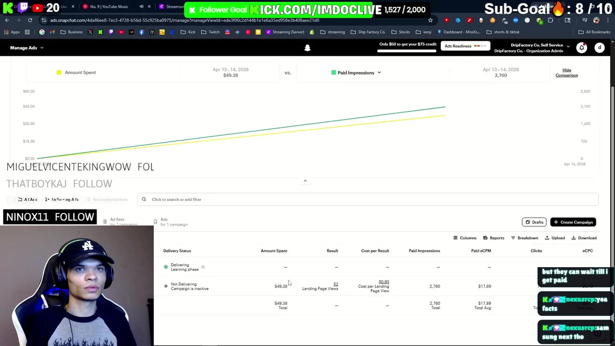This screenshot has width=615, height=346.
Task: Open the Gmail bookmark icon
Action: [x=52, y=32]
